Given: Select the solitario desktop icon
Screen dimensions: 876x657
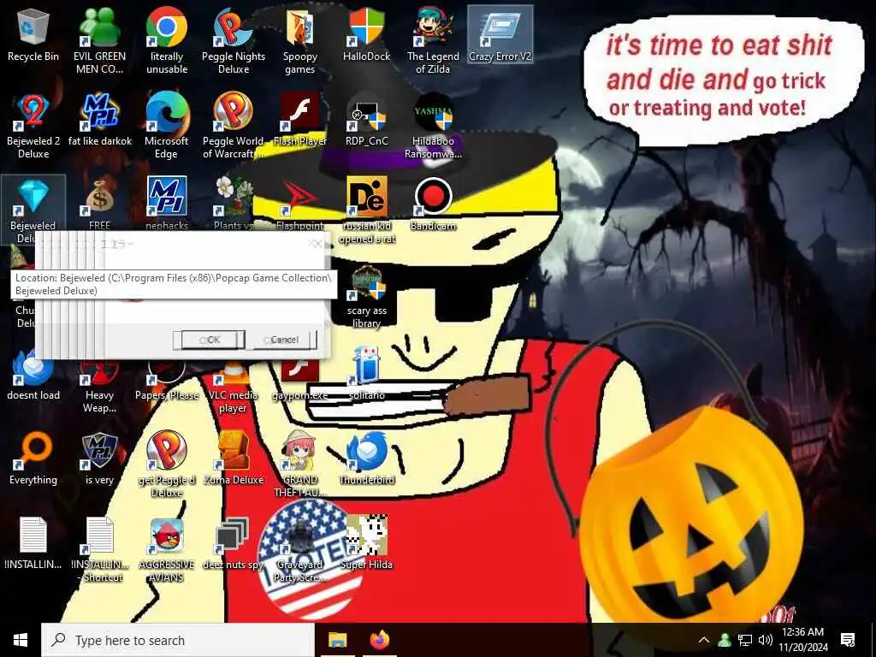Looking at the screenshot, I should 367,375.
